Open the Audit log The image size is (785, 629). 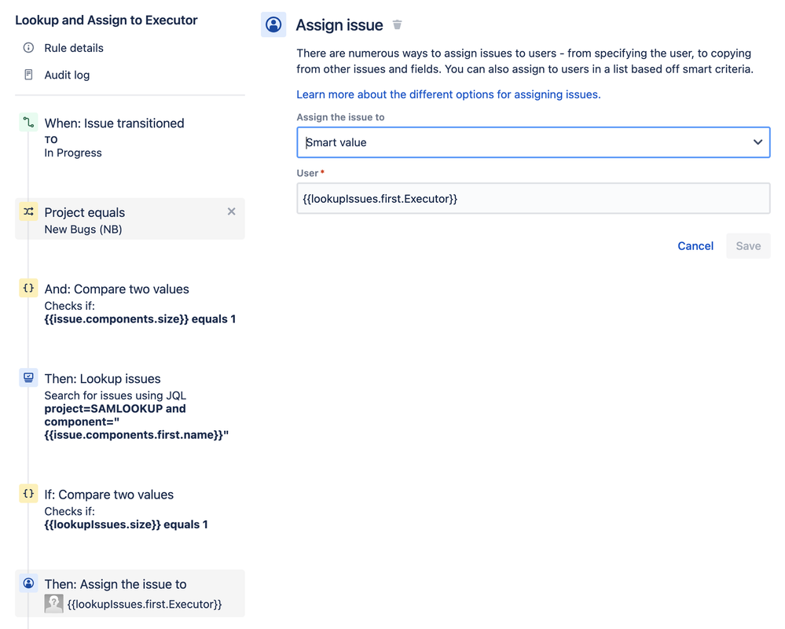click(x=67, y=75)
